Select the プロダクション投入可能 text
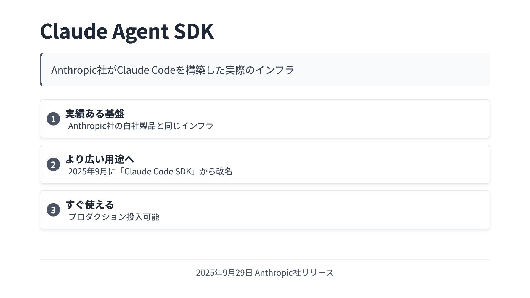The width and height of the screenshot is (530, 298). (x=114, y=217)
